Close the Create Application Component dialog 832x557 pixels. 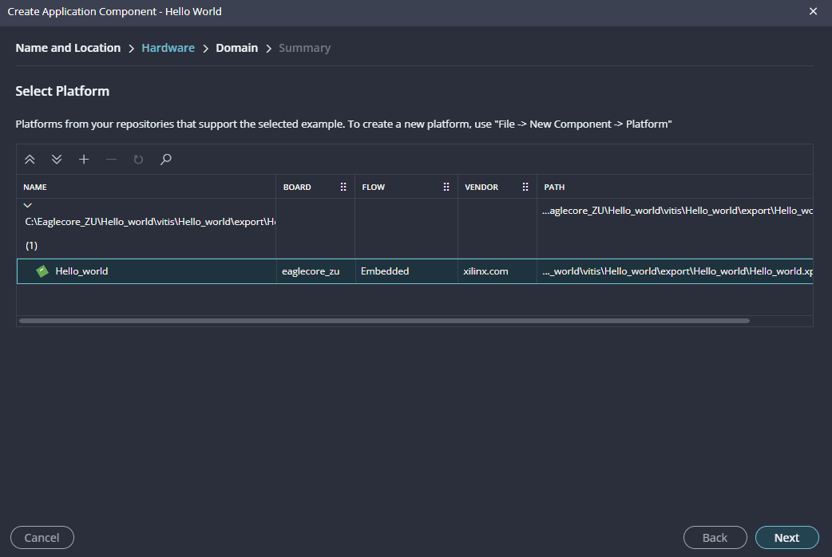pos(813,11)
